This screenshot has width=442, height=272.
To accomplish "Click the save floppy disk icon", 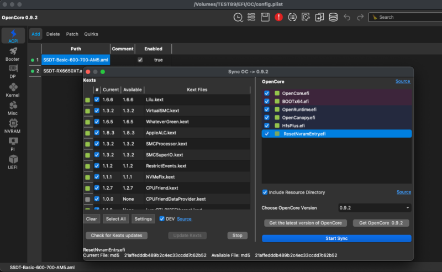I will click(x=265, y=17).
